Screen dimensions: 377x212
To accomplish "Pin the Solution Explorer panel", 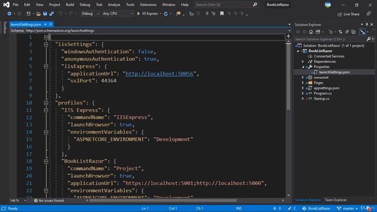I will point(366,25).
